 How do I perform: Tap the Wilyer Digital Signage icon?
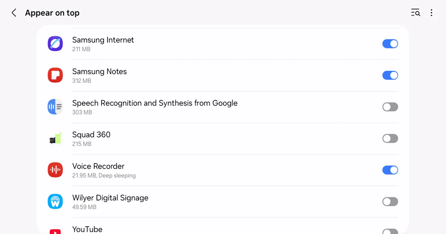pyautogui.click(x=55, y=202)
